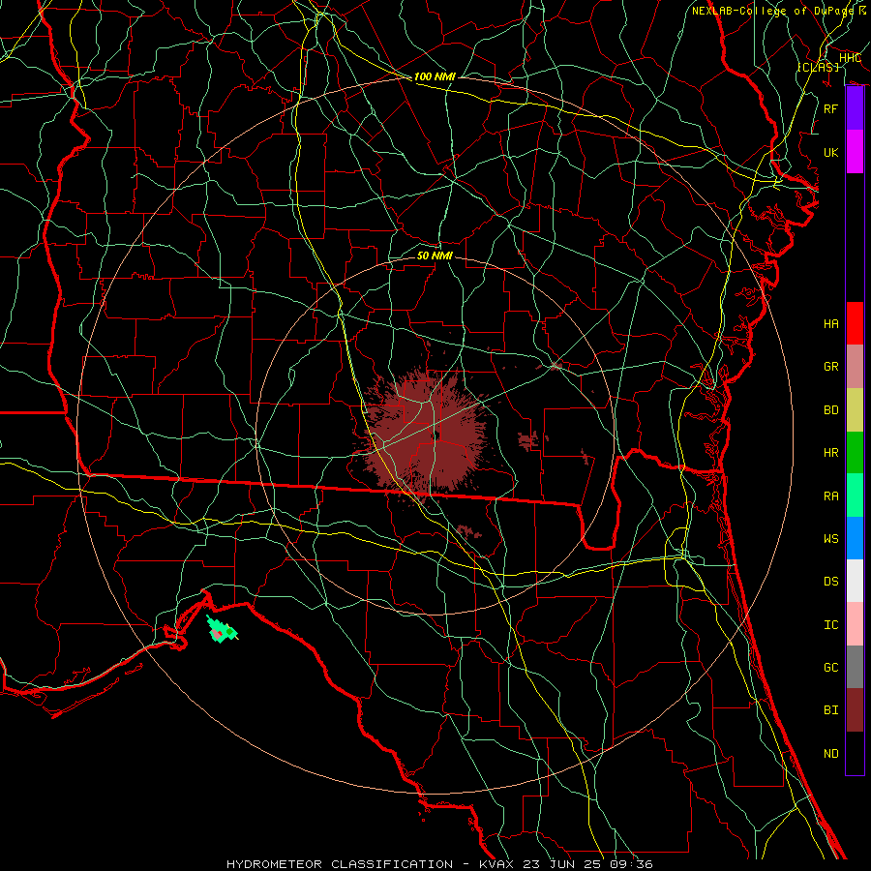Click the Hydrometeor Classification KVAX timestamp caption
Viewport: 871px width, 871px height.
pyautogui.click(x=439, y=864)
